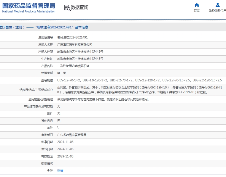Click the 政务服务门户 text link
Viewport: 226px width, 177px height.
(x=217, y=10)
